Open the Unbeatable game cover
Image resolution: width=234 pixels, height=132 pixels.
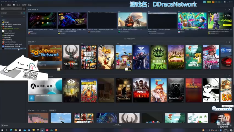pos(211,90)
